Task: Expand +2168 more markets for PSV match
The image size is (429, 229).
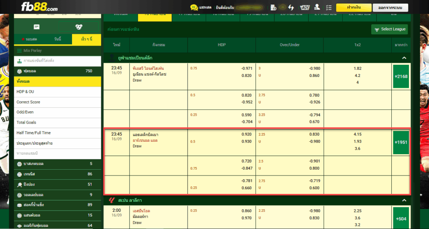Action: point(401,76)
